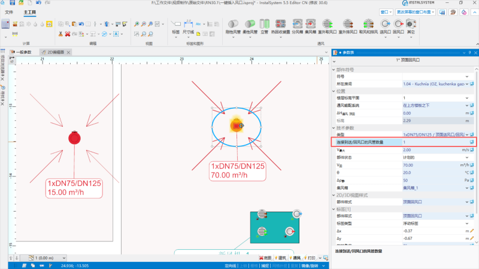This screenshot has height=269, width=479.
Task: Insert a 集风箱 collector box
Action: pyautogui.click(x=310, y=26)
